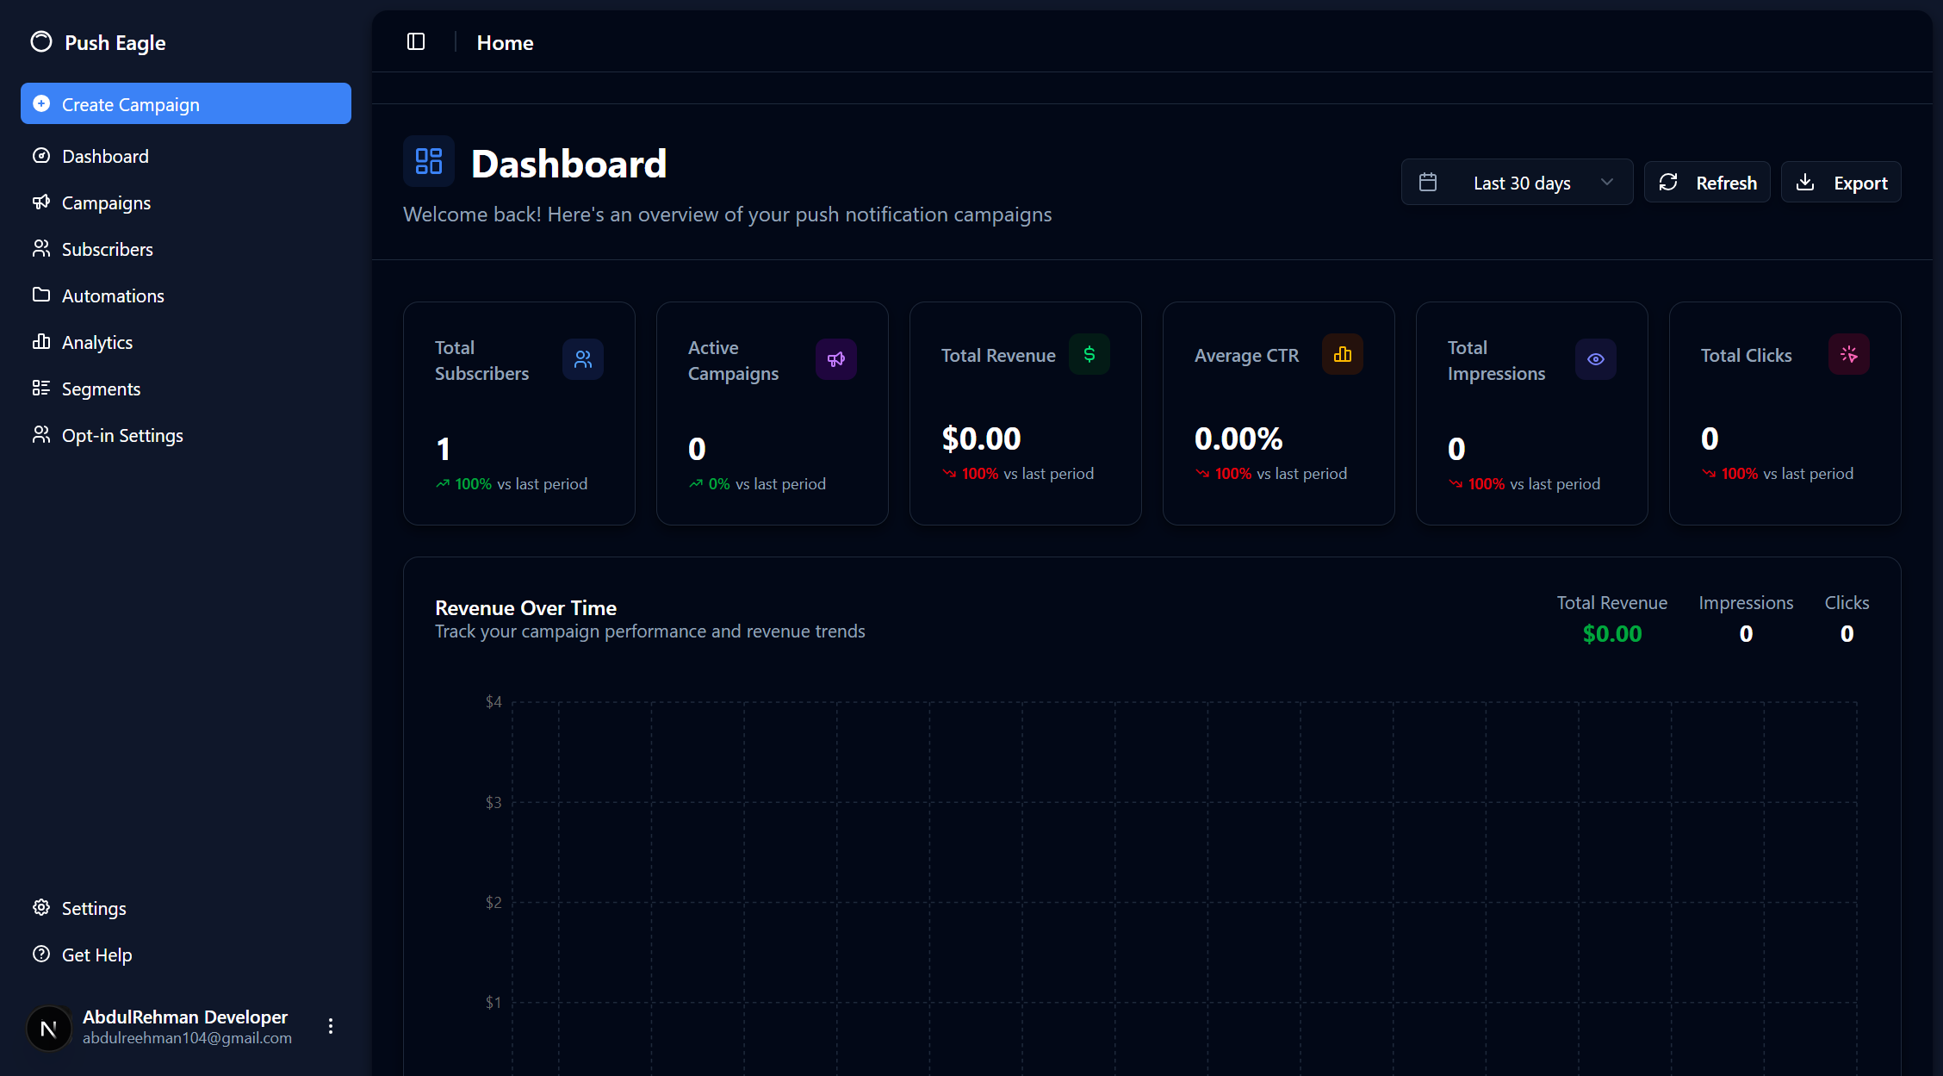Click the Total Impressions eye icon
Viewport: 1943px width, 1076px height.
pos(1596,359)
